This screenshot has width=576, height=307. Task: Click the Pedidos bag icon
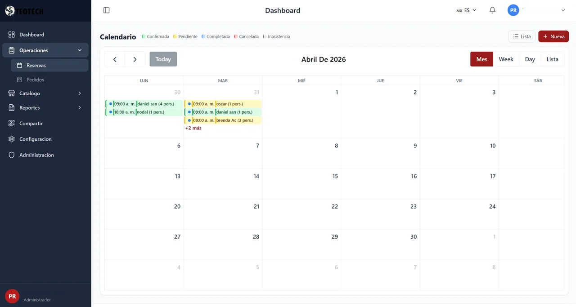tap(19, 80)
